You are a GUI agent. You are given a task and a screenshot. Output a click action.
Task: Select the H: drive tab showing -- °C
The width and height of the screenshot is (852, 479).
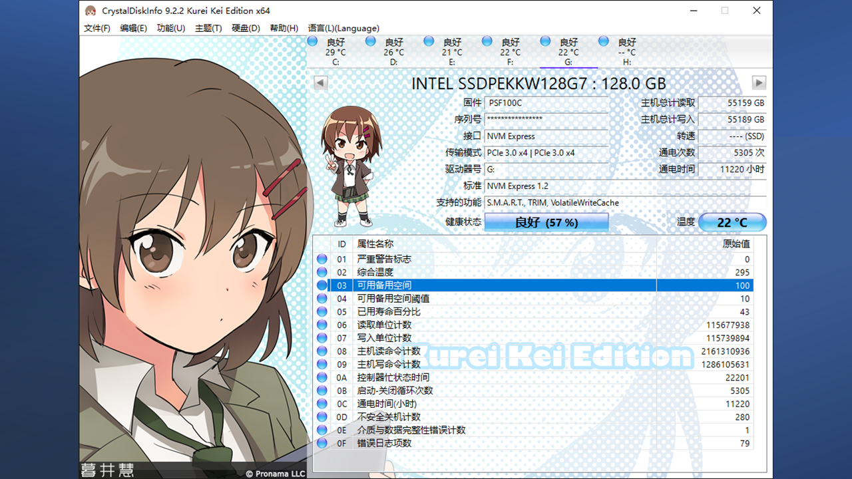626,52
